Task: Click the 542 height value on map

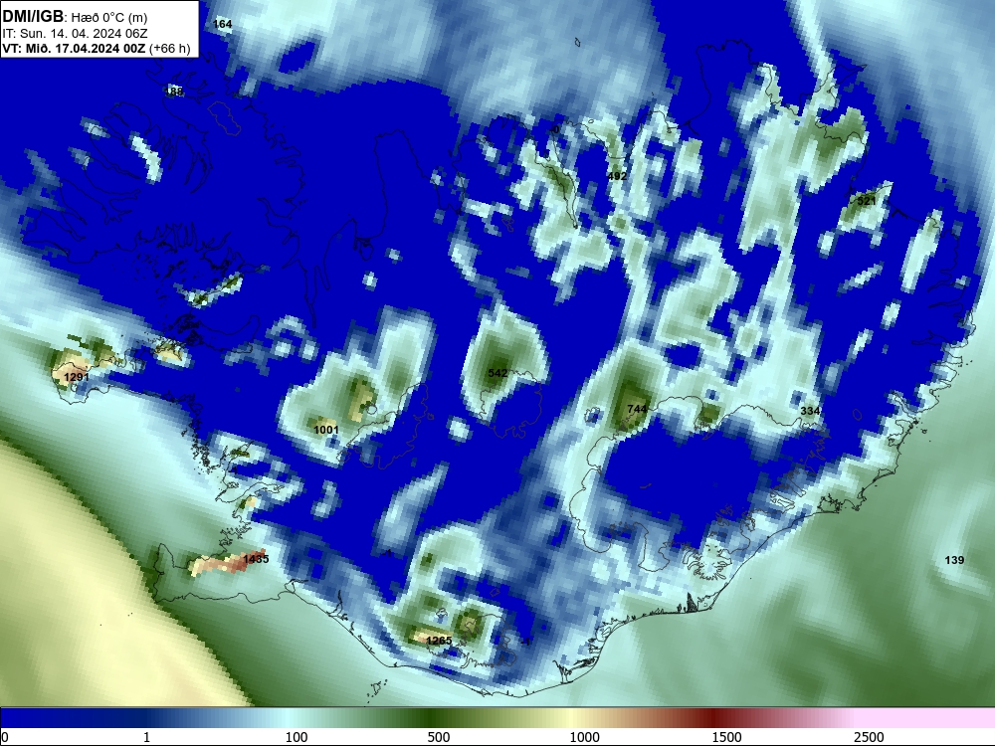Action: 497,373
